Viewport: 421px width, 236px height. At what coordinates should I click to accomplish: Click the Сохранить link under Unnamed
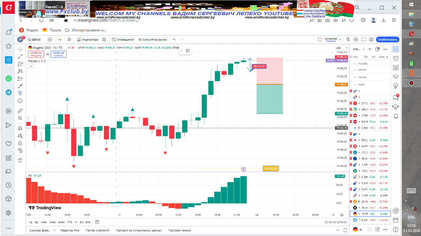click(330, 41)
